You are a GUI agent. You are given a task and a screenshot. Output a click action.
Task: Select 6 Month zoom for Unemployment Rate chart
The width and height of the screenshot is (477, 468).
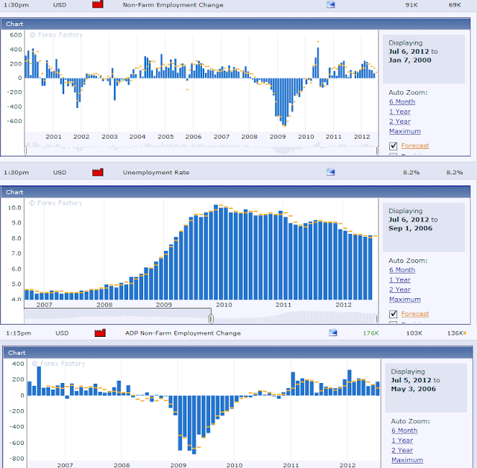402,270
